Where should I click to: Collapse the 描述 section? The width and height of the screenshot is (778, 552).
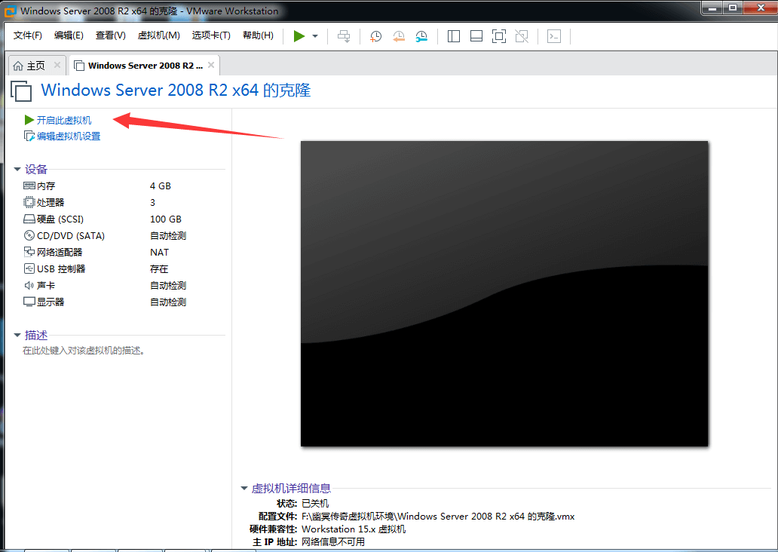(17, 335)
